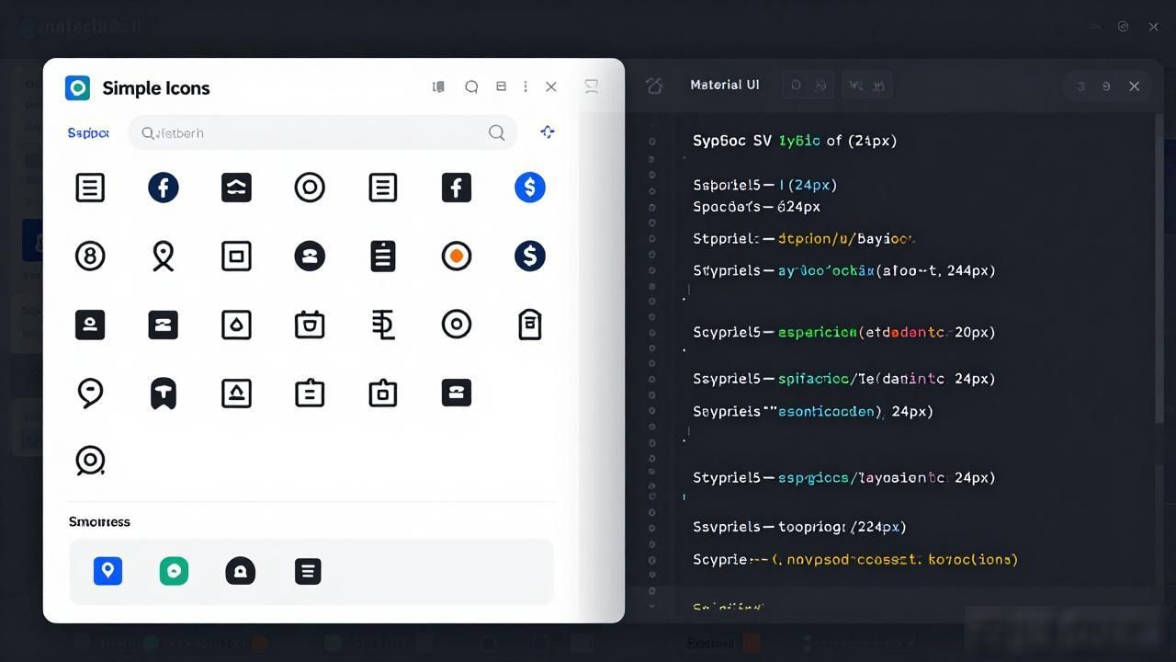Open the vertical three-dot menu
Screen dimensions: 1176x662
[x=526, y=86]
